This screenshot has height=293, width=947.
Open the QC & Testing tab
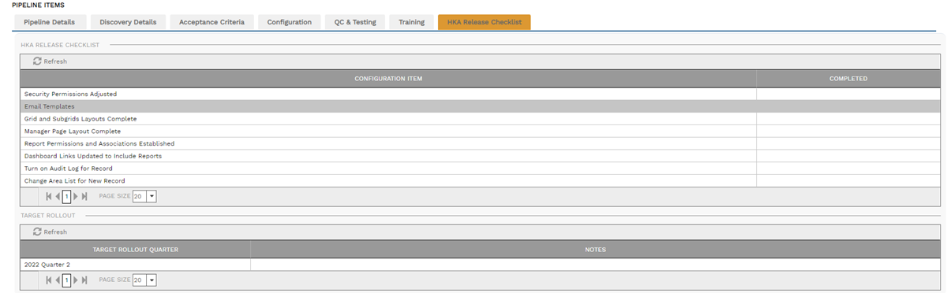click(355, 22)
